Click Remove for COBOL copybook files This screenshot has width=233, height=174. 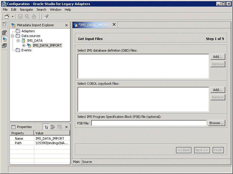click(x=218, y=97)
